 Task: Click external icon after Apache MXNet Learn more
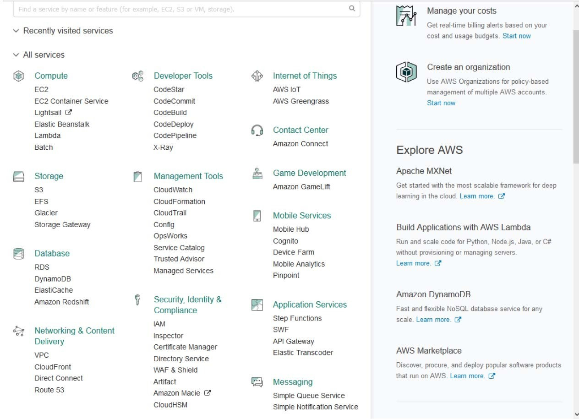click(x=502, y=196)
